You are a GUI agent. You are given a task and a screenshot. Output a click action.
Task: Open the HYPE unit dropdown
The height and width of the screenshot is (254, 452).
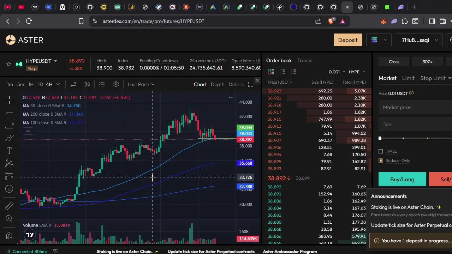pyautogui.click(x=357, y=72)
